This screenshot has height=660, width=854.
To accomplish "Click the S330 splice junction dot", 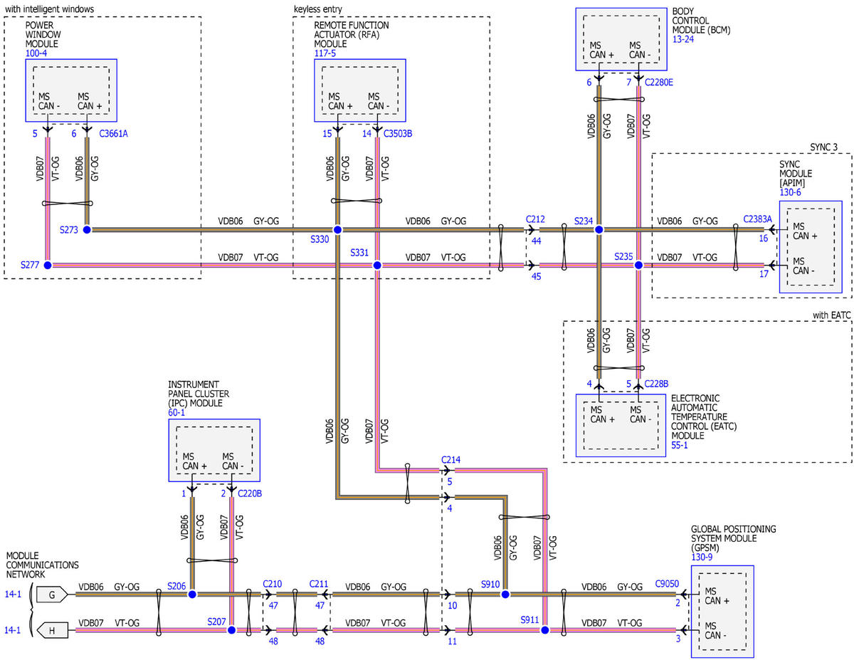I will [338, 230].
